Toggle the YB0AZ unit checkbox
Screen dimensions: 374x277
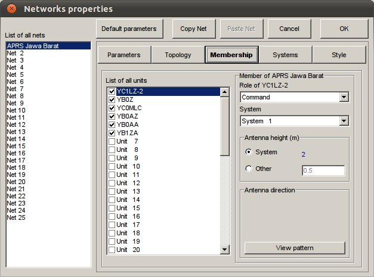coord(112,116)
